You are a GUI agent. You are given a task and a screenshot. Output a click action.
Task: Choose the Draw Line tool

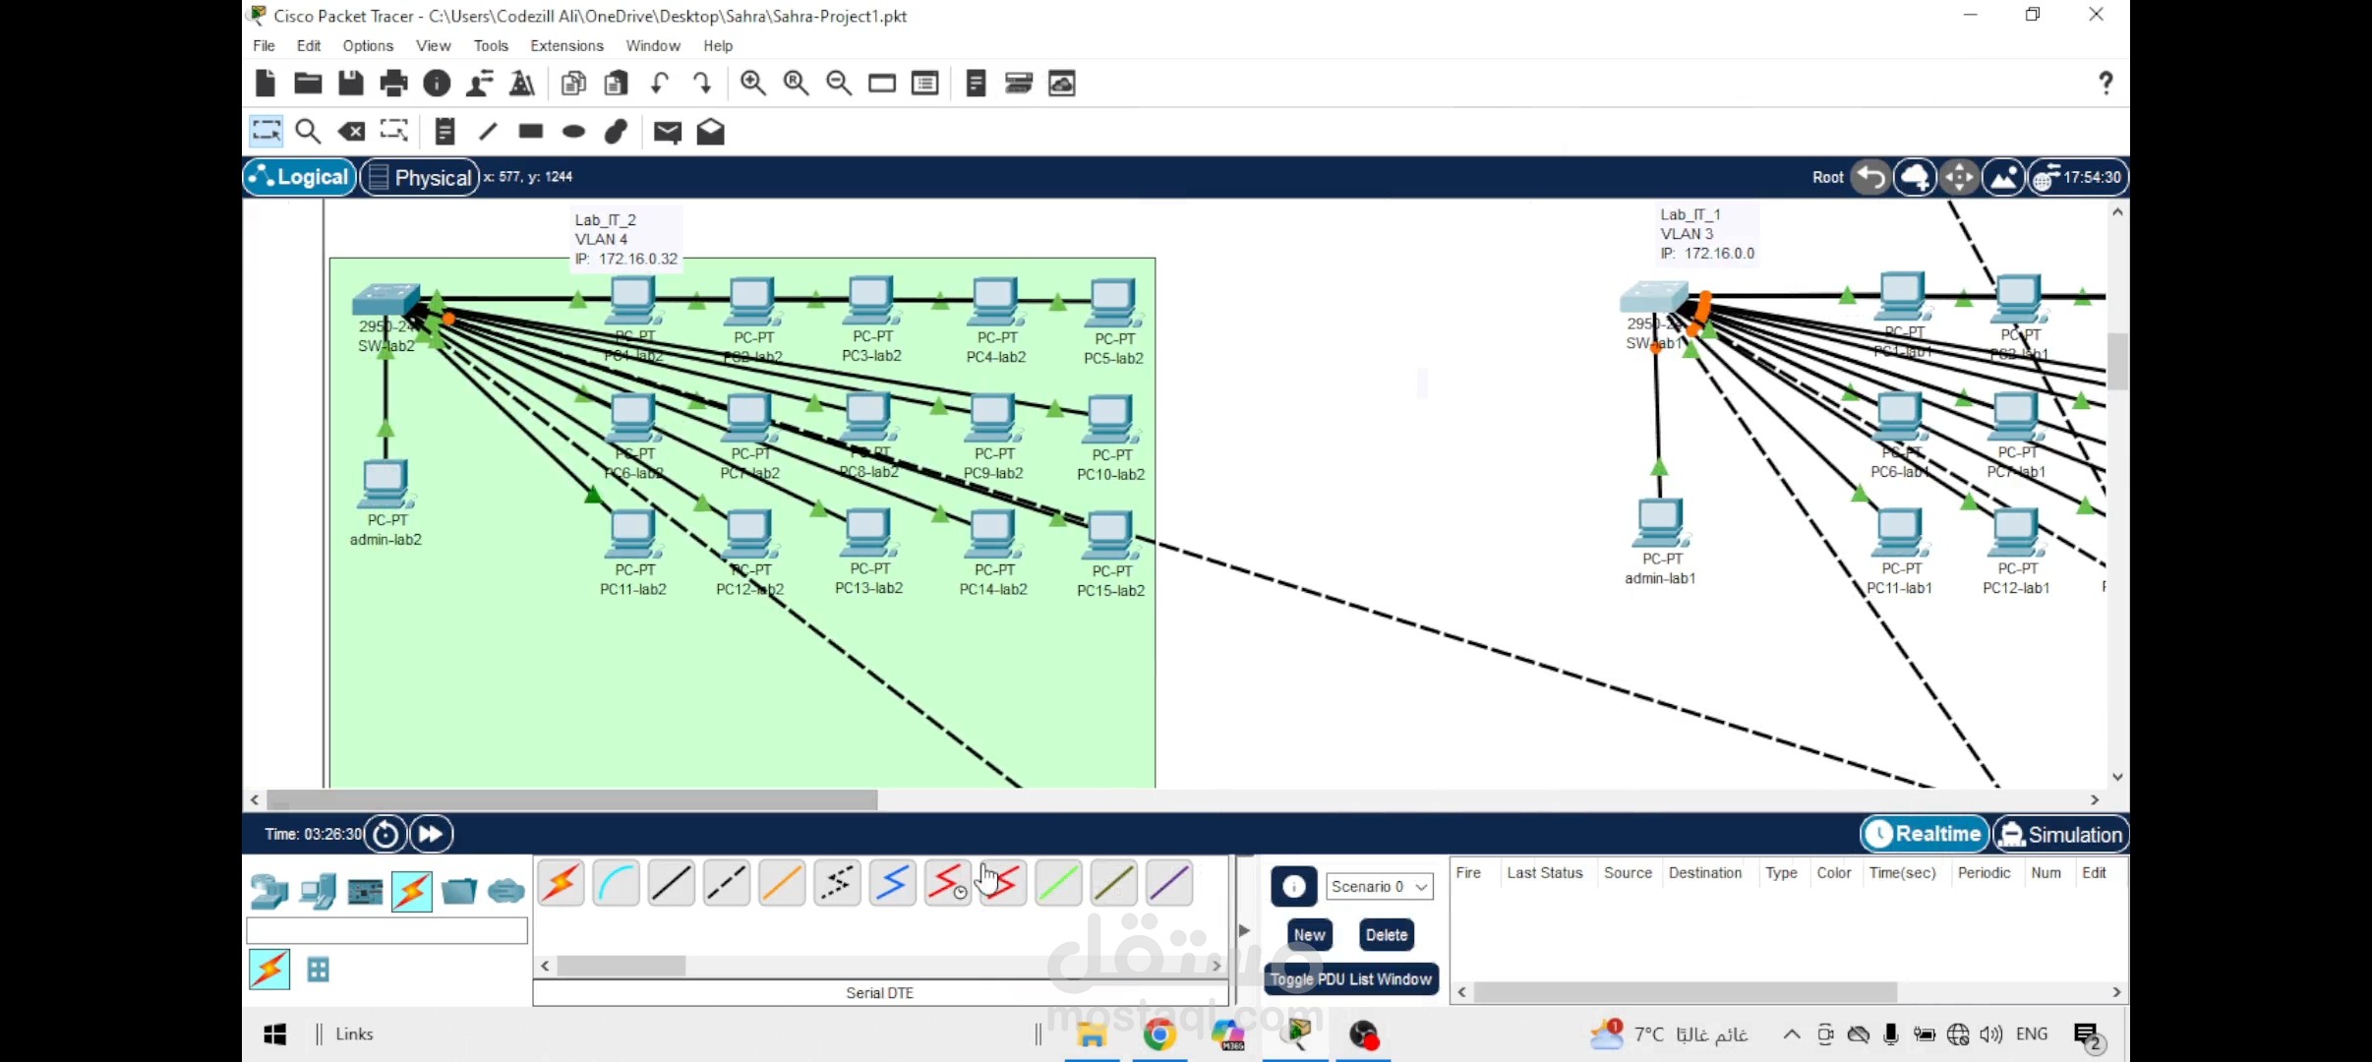488,132
